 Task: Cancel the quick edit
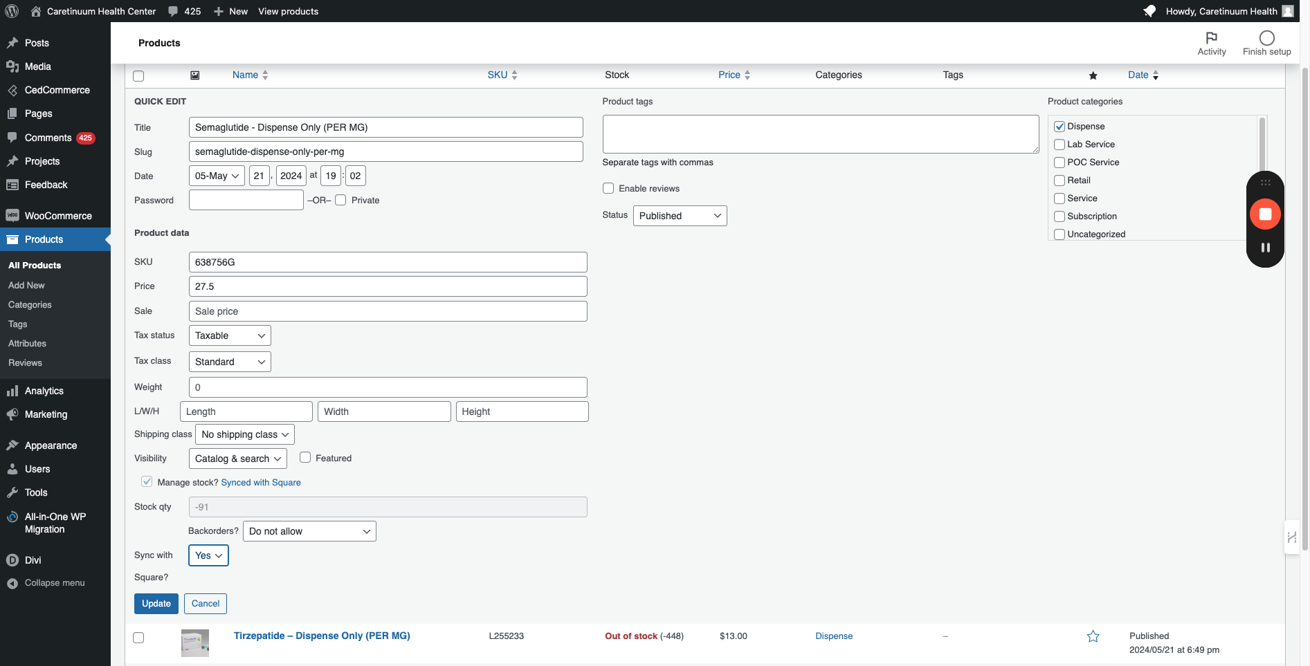[206, 604]
